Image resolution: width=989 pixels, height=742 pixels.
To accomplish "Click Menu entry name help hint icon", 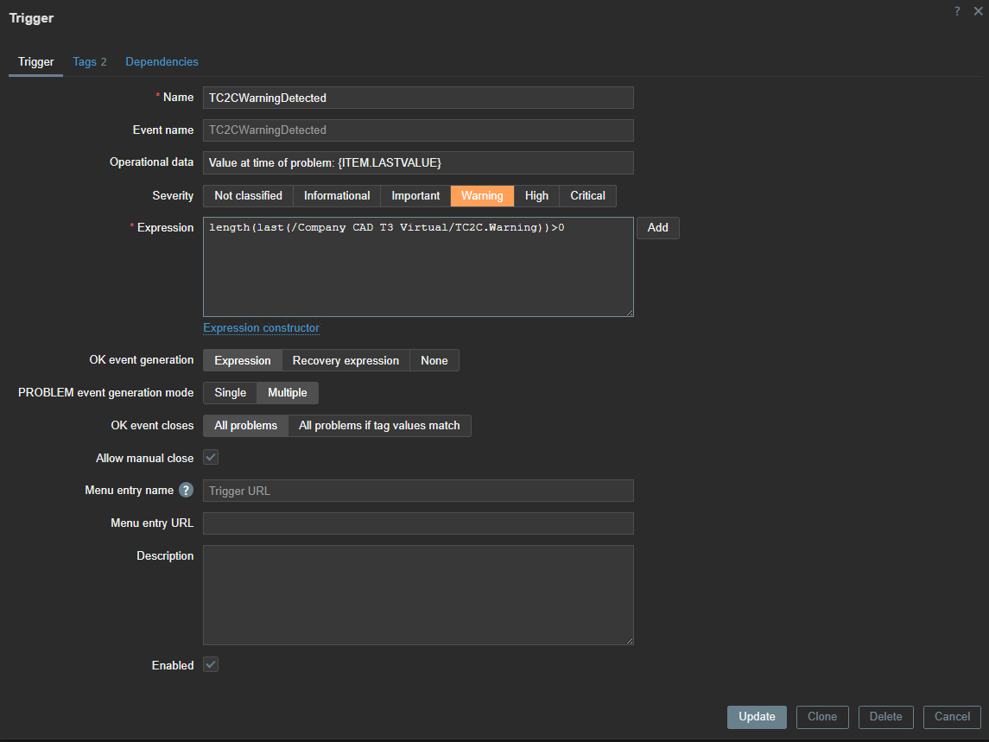I will click(186, 491).
